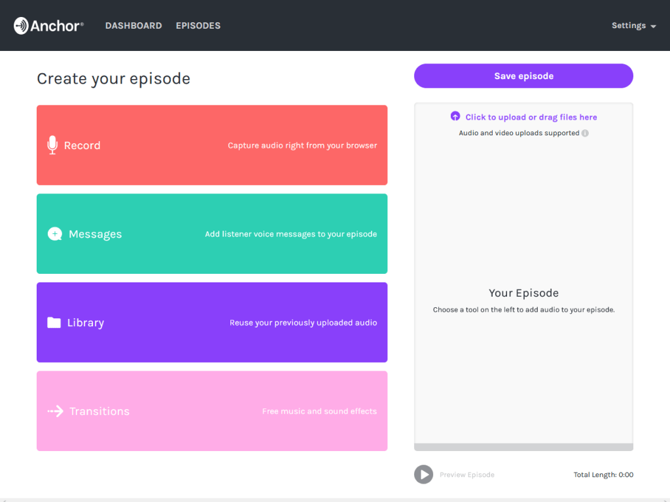Open the Record tool panel
The height and width of the screenshot is (502, 670).
pos(211,145)
